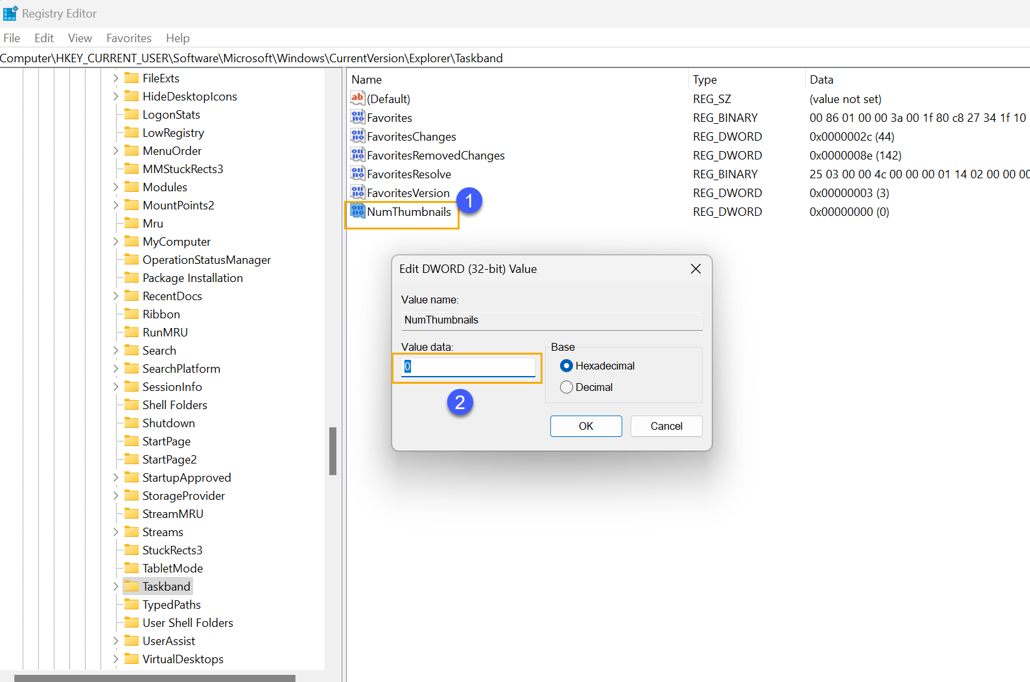Open the View menu
This screenshot has width=1030, height=682.
click(x=80, y=38)
